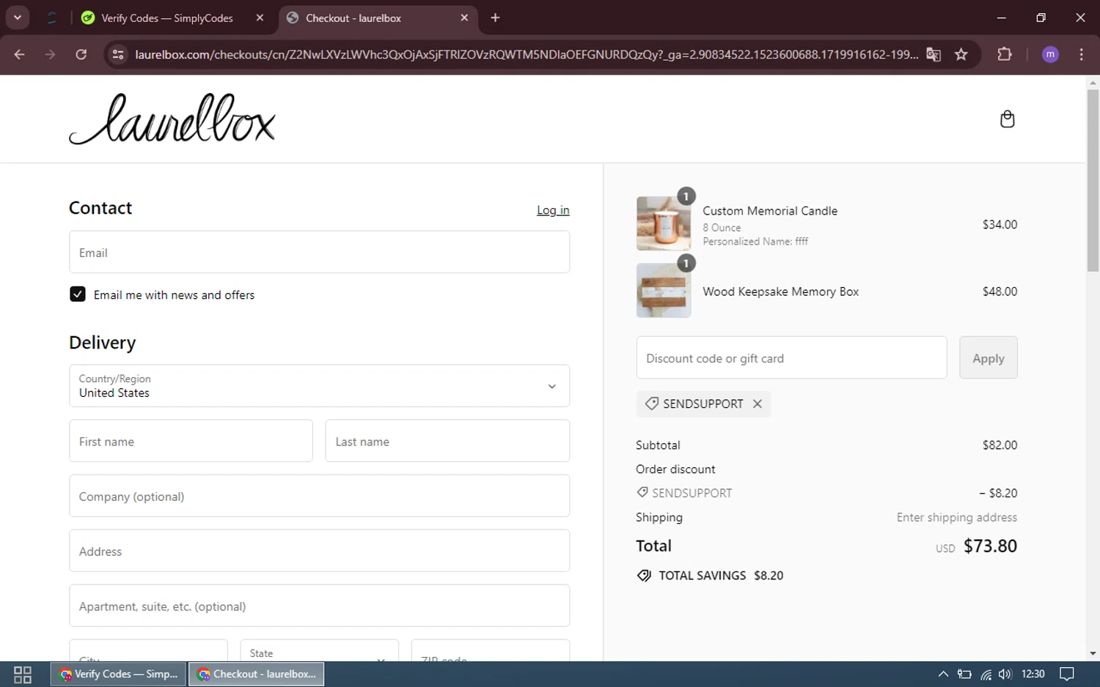The height and width of the screenshot is (687, 1100).
Task: Focus the Discount code or gift card field
Action: [x=791, y=358]
